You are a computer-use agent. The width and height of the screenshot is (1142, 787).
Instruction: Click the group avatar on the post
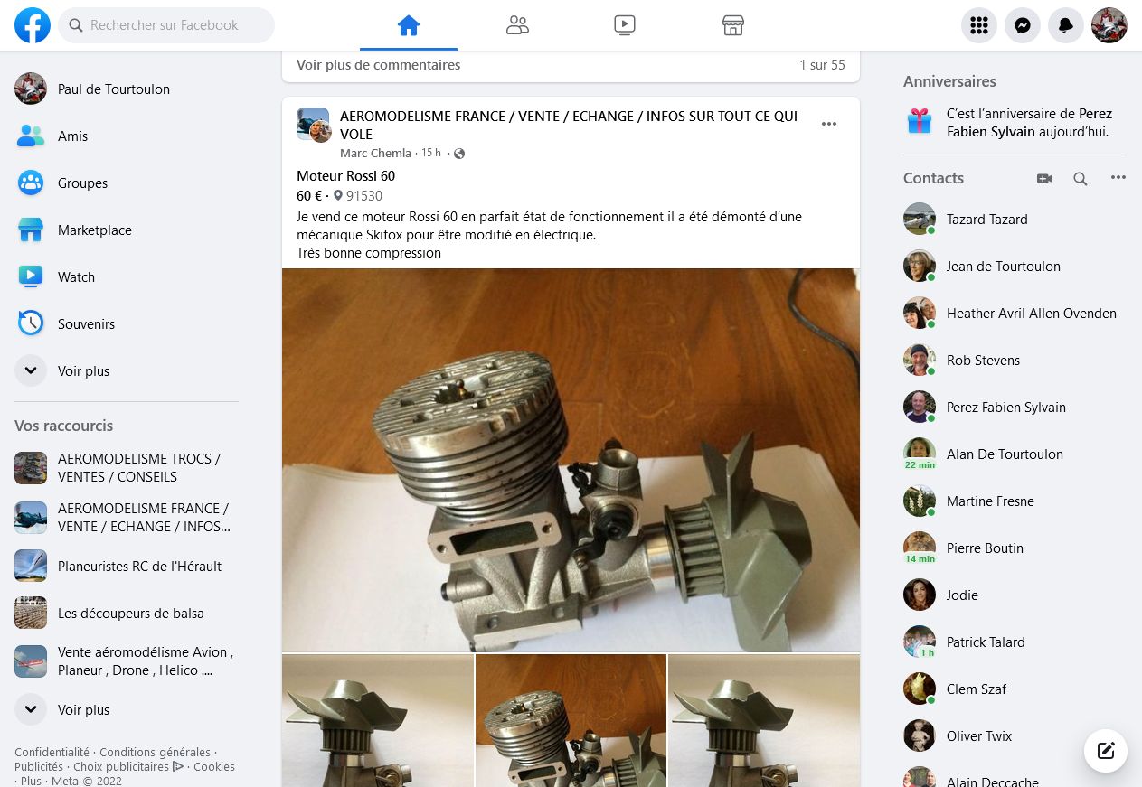tap(314, 125)
